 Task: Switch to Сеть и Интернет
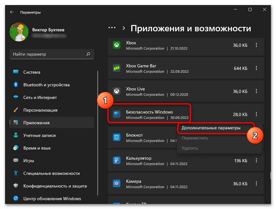click(52, 97)
